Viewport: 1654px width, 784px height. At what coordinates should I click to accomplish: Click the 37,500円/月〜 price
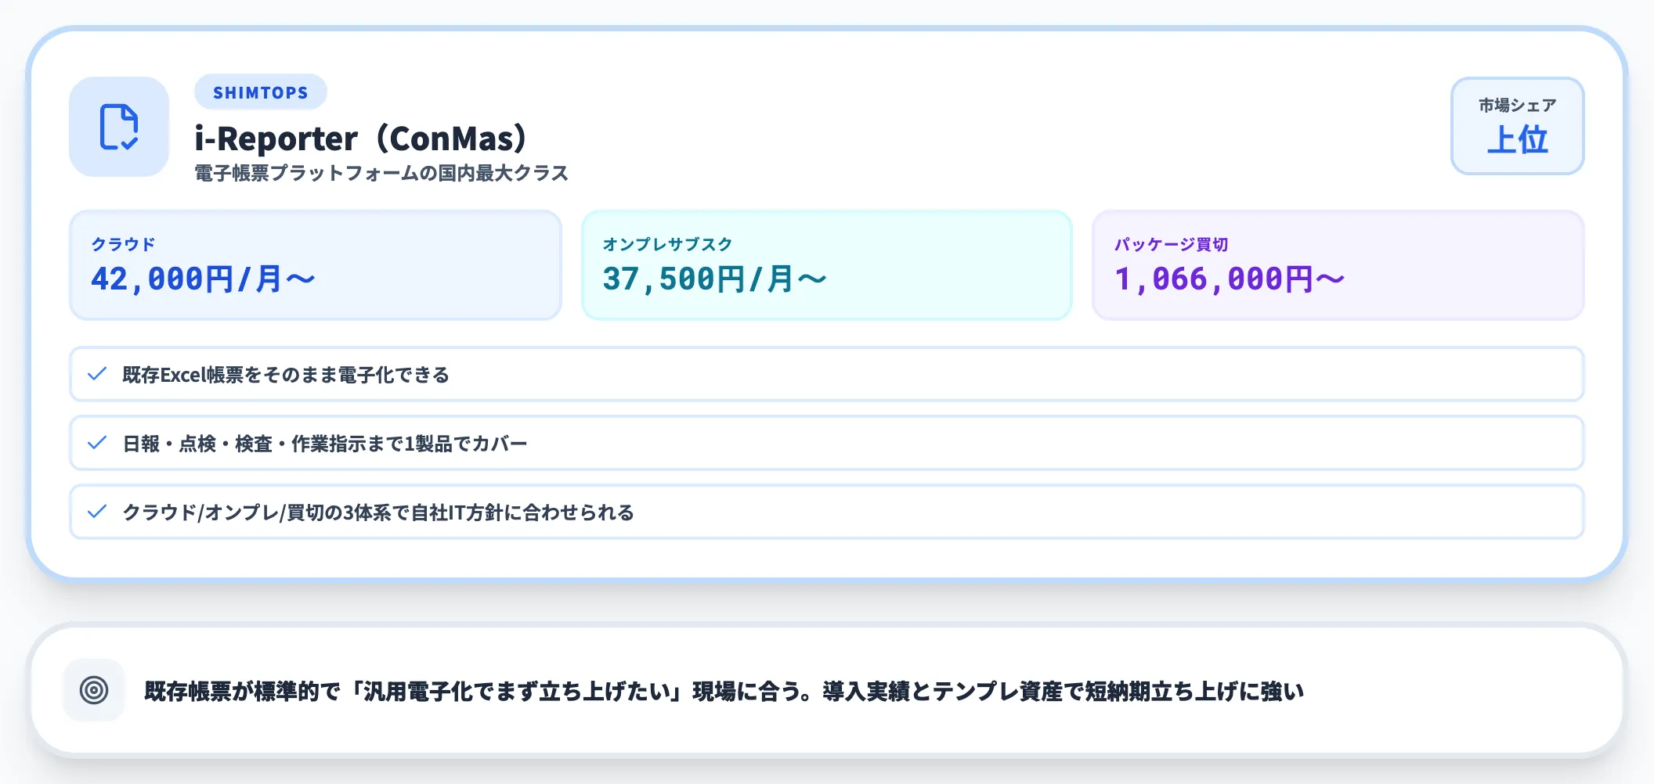[714, 279]
